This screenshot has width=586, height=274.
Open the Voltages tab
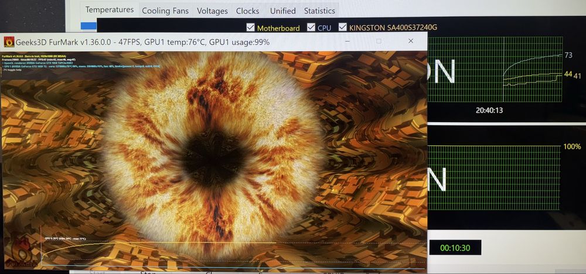212,11
